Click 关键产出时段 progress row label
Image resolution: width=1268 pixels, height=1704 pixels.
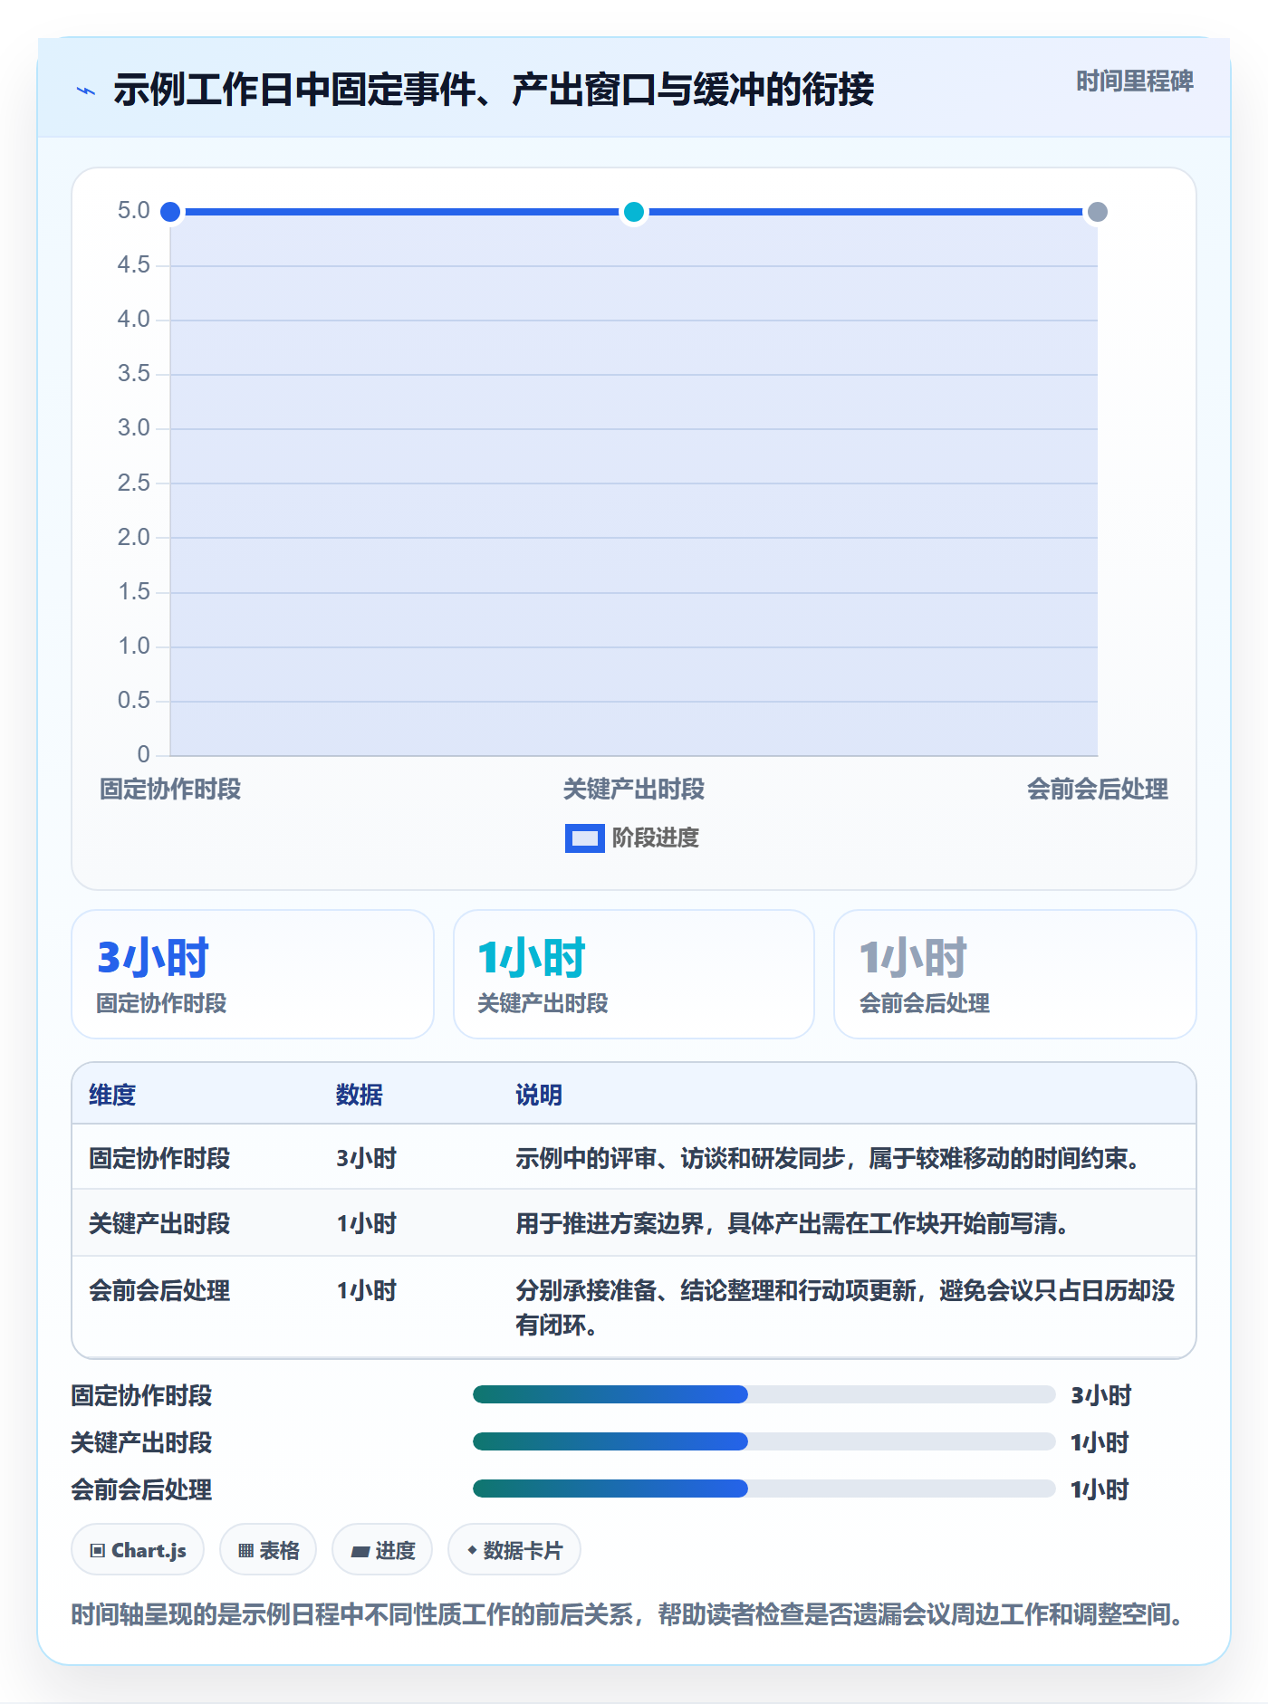(x=141, y=1442)
